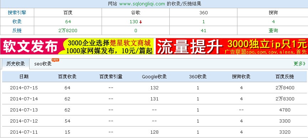Click Baidu 收录 count 64
Screen dimensions: 308x139
tap(68, 22)
